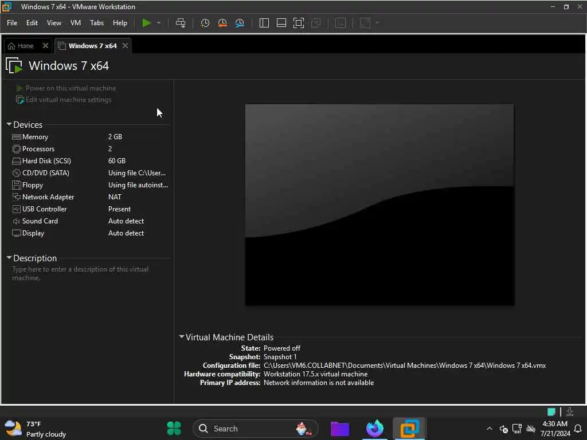
Task: Click the configuration file path text
Action: [x=405, y=366]
